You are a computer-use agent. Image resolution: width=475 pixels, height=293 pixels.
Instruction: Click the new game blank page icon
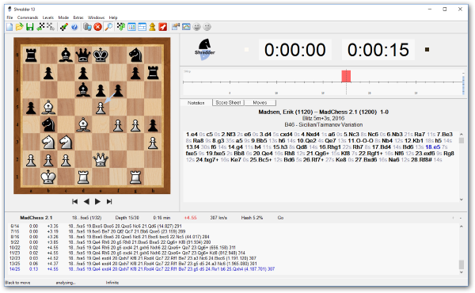click(x=9, y=27)
